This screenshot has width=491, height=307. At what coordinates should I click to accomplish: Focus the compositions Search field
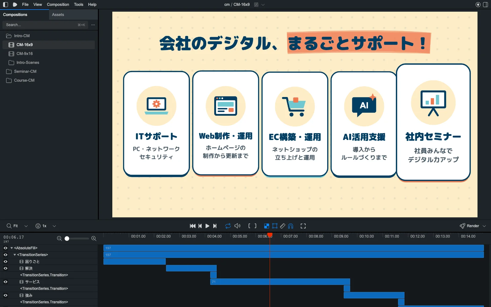(x=45, y=25)
